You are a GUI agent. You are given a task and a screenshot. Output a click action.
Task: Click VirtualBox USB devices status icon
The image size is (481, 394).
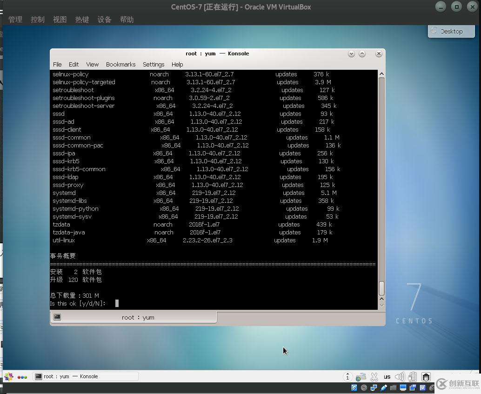point(383,388)
